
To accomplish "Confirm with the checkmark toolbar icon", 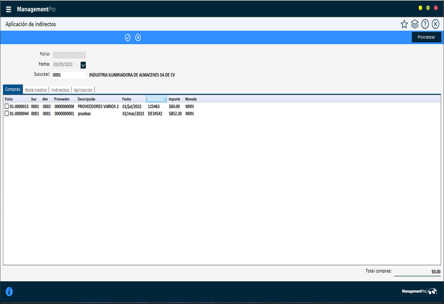I will coord(128,37).
